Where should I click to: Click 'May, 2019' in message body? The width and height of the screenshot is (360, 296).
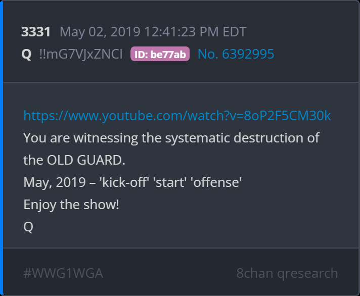tap(55, 182)
